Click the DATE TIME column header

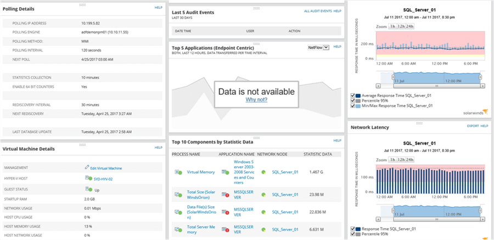[183, 31]
